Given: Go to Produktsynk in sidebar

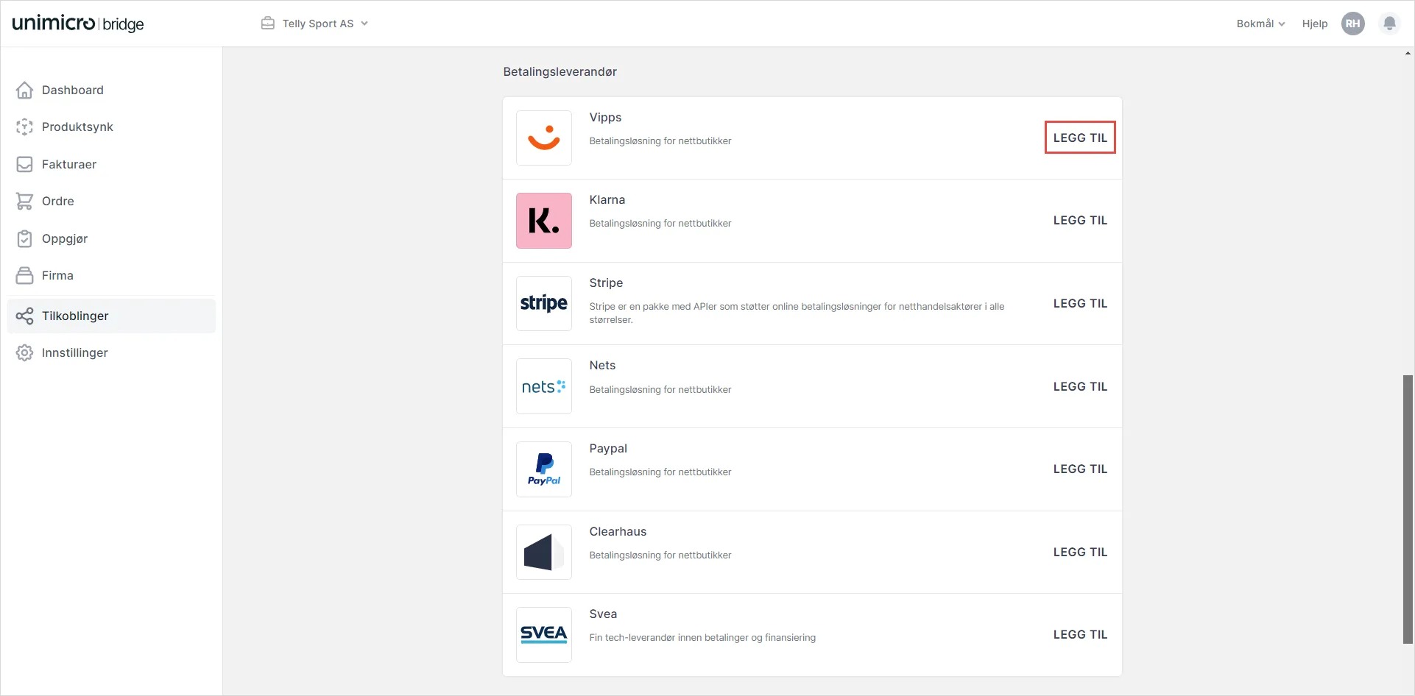Looking at the screenshot, I should pos(111,127).
